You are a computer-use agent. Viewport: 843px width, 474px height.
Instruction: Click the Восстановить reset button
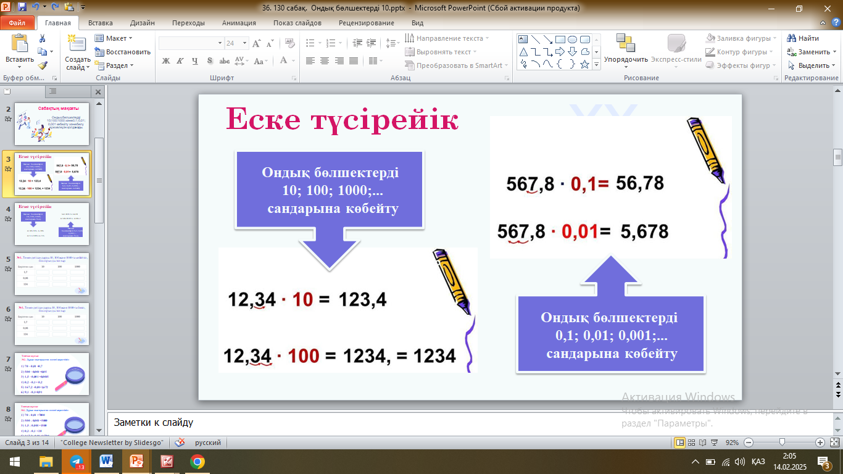tap(123, 52)
